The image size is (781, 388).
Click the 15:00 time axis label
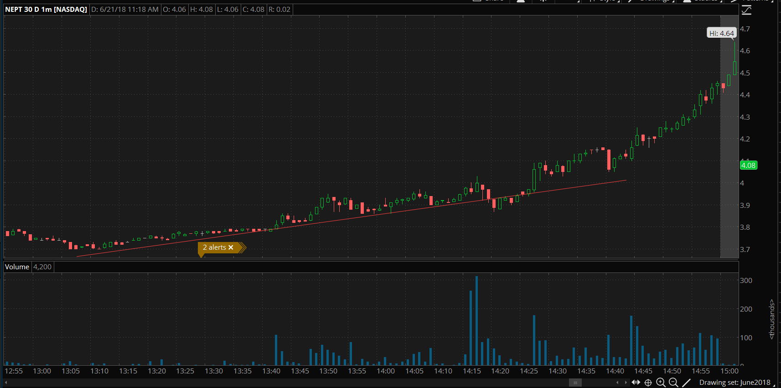coord(729,371)
